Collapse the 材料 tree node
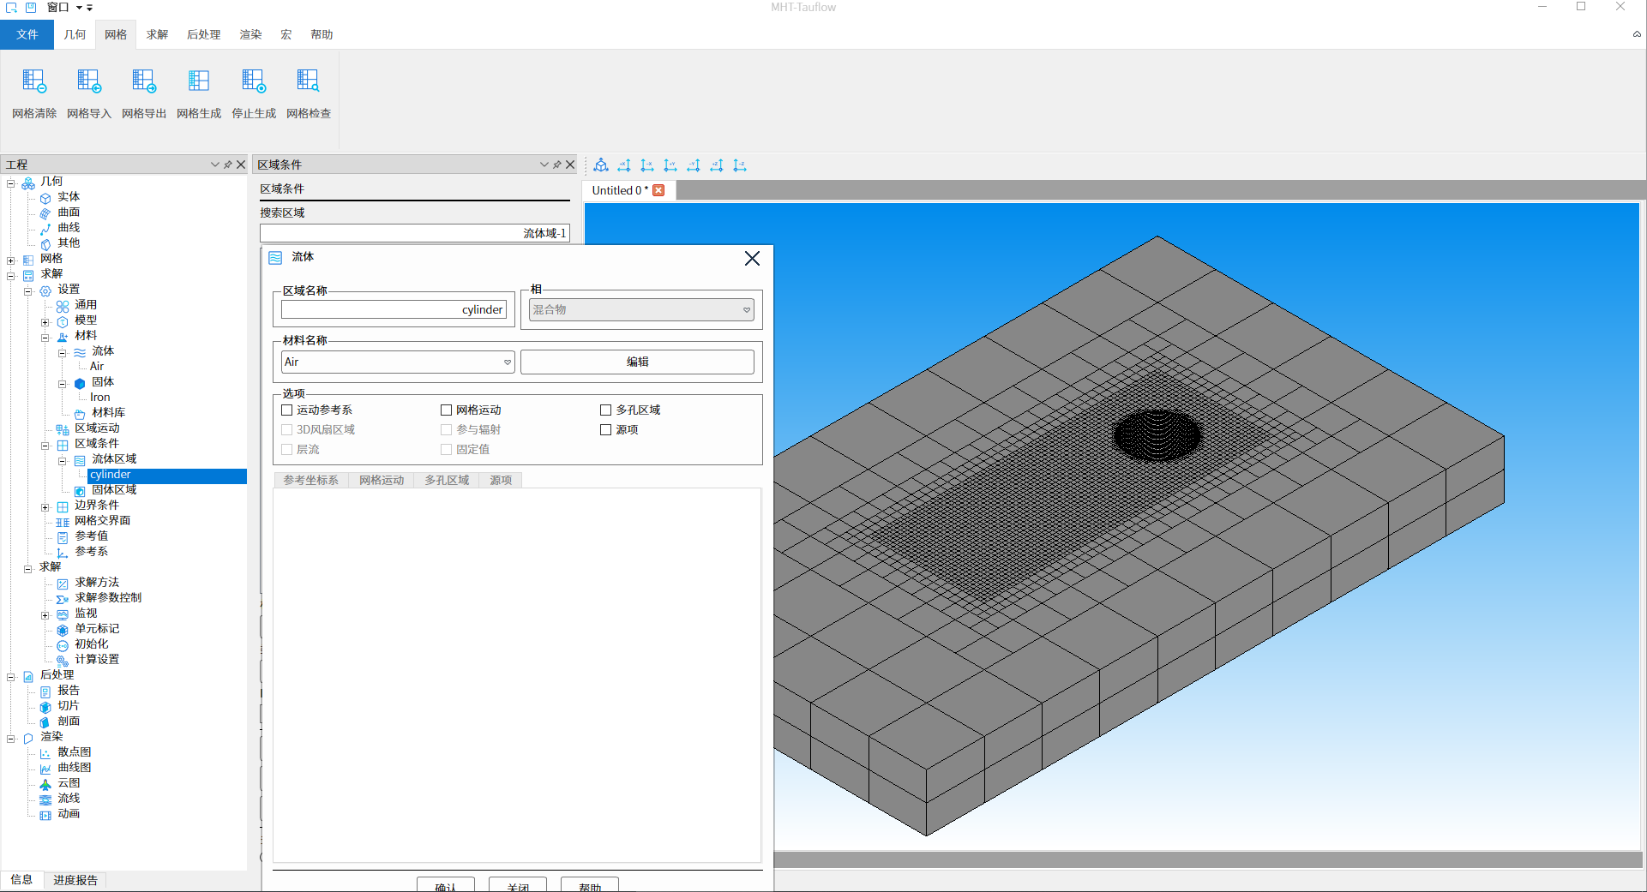 [x=45, y=337]
